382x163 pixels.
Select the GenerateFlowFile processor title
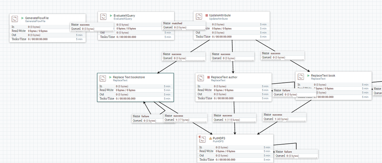tap(37, 18)
